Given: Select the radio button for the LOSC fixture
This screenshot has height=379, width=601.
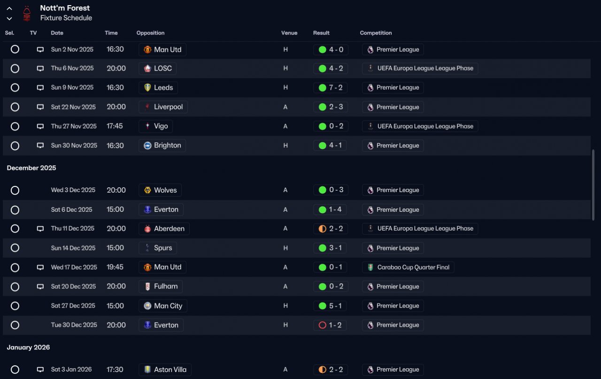Looking at the screenshot, I should (x=15, y=69).
